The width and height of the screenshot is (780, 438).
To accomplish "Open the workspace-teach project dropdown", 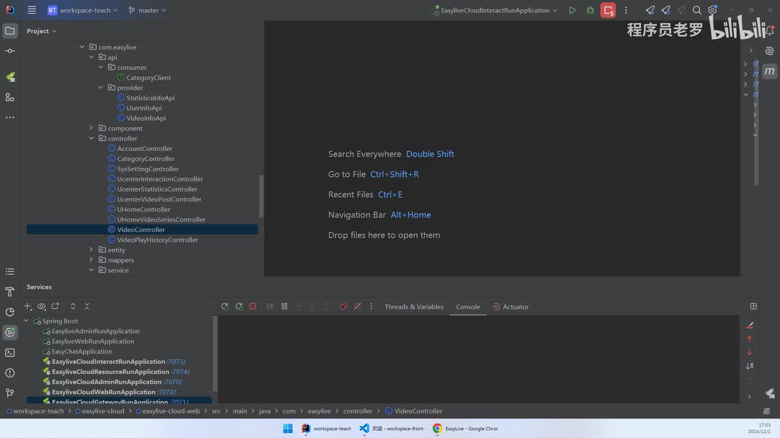I will pos(82,10).
